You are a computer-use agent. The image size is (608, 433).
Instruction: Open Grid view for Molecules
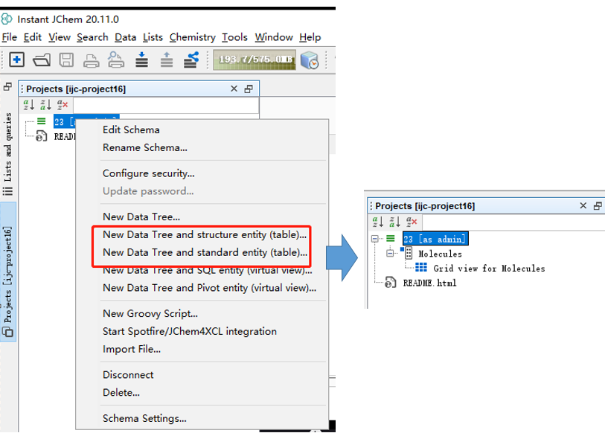pyautogui.click(x=489, y=269)
